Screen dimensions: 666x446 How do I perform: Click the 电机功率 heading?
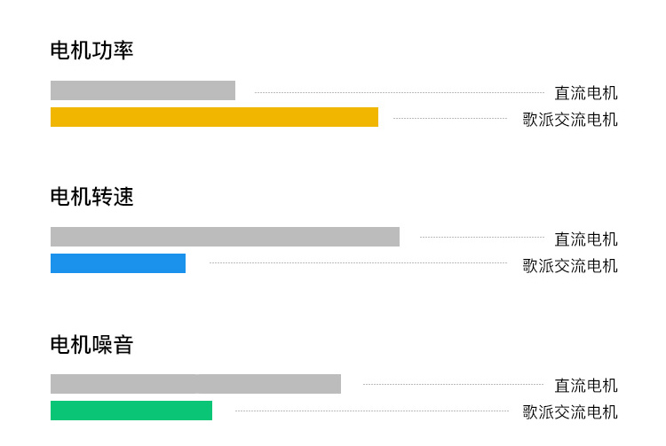[91, 51]
